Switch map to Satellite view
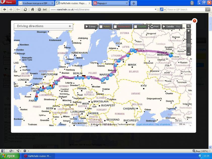Screen dimensions: 212x159 tap(168, 27)
